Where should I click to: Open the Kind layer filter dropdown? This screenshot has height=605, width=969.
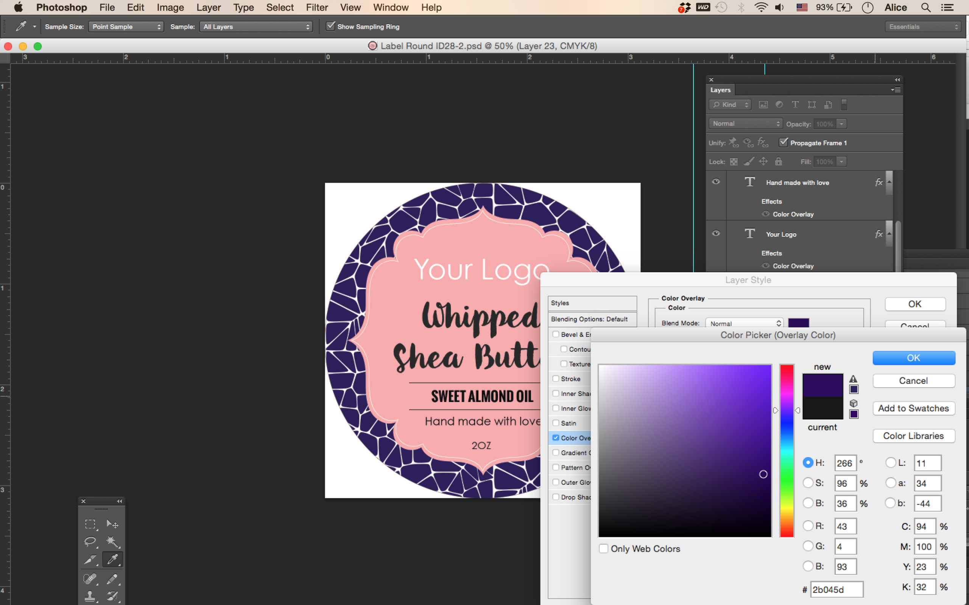(730, 104)
